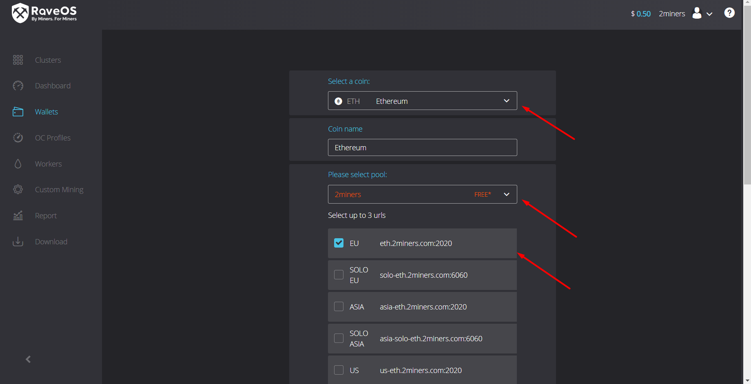The image size is (751, 384).
Task: Click the solo-eth.2miners.com:6060 URL text
Action: click(423, 275)
